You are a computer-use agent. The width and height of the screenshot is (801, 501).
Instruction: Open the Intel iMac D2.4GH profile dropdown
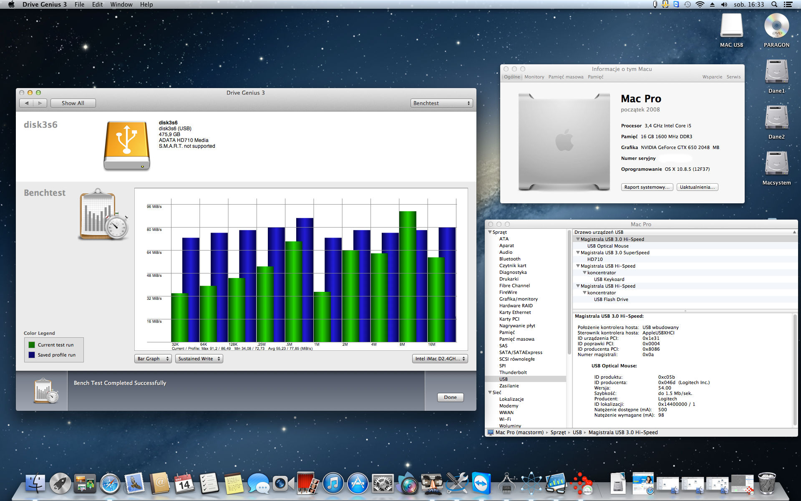440,359
